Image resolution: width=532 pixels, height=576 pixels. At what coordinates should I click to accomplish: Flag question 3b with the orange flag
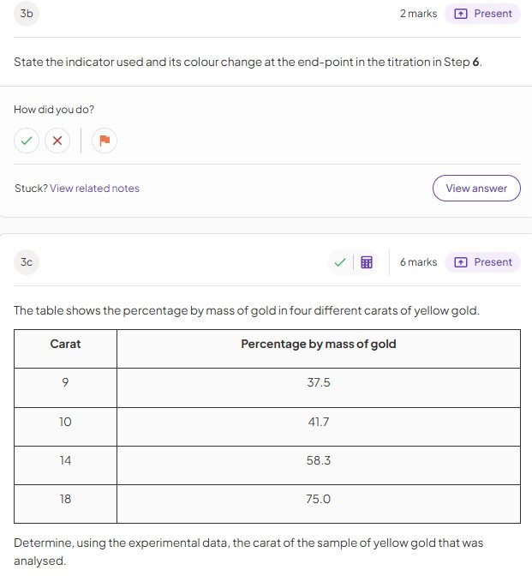click(x=105, y=141)
